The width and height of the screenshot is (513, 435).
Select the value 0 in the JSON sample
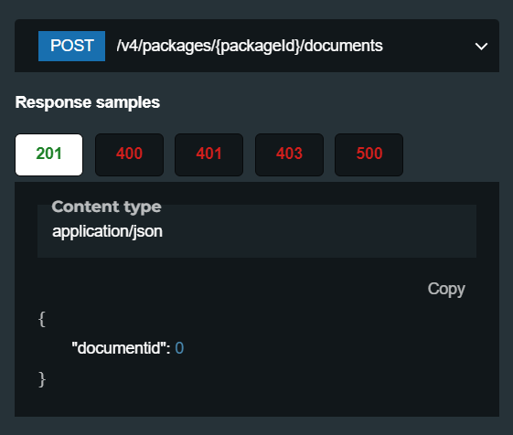(x=179, y=348)
